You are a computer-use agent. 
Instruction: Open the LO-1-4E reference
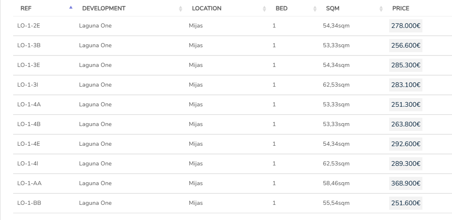pyautogui.click(x=28, y=144)
